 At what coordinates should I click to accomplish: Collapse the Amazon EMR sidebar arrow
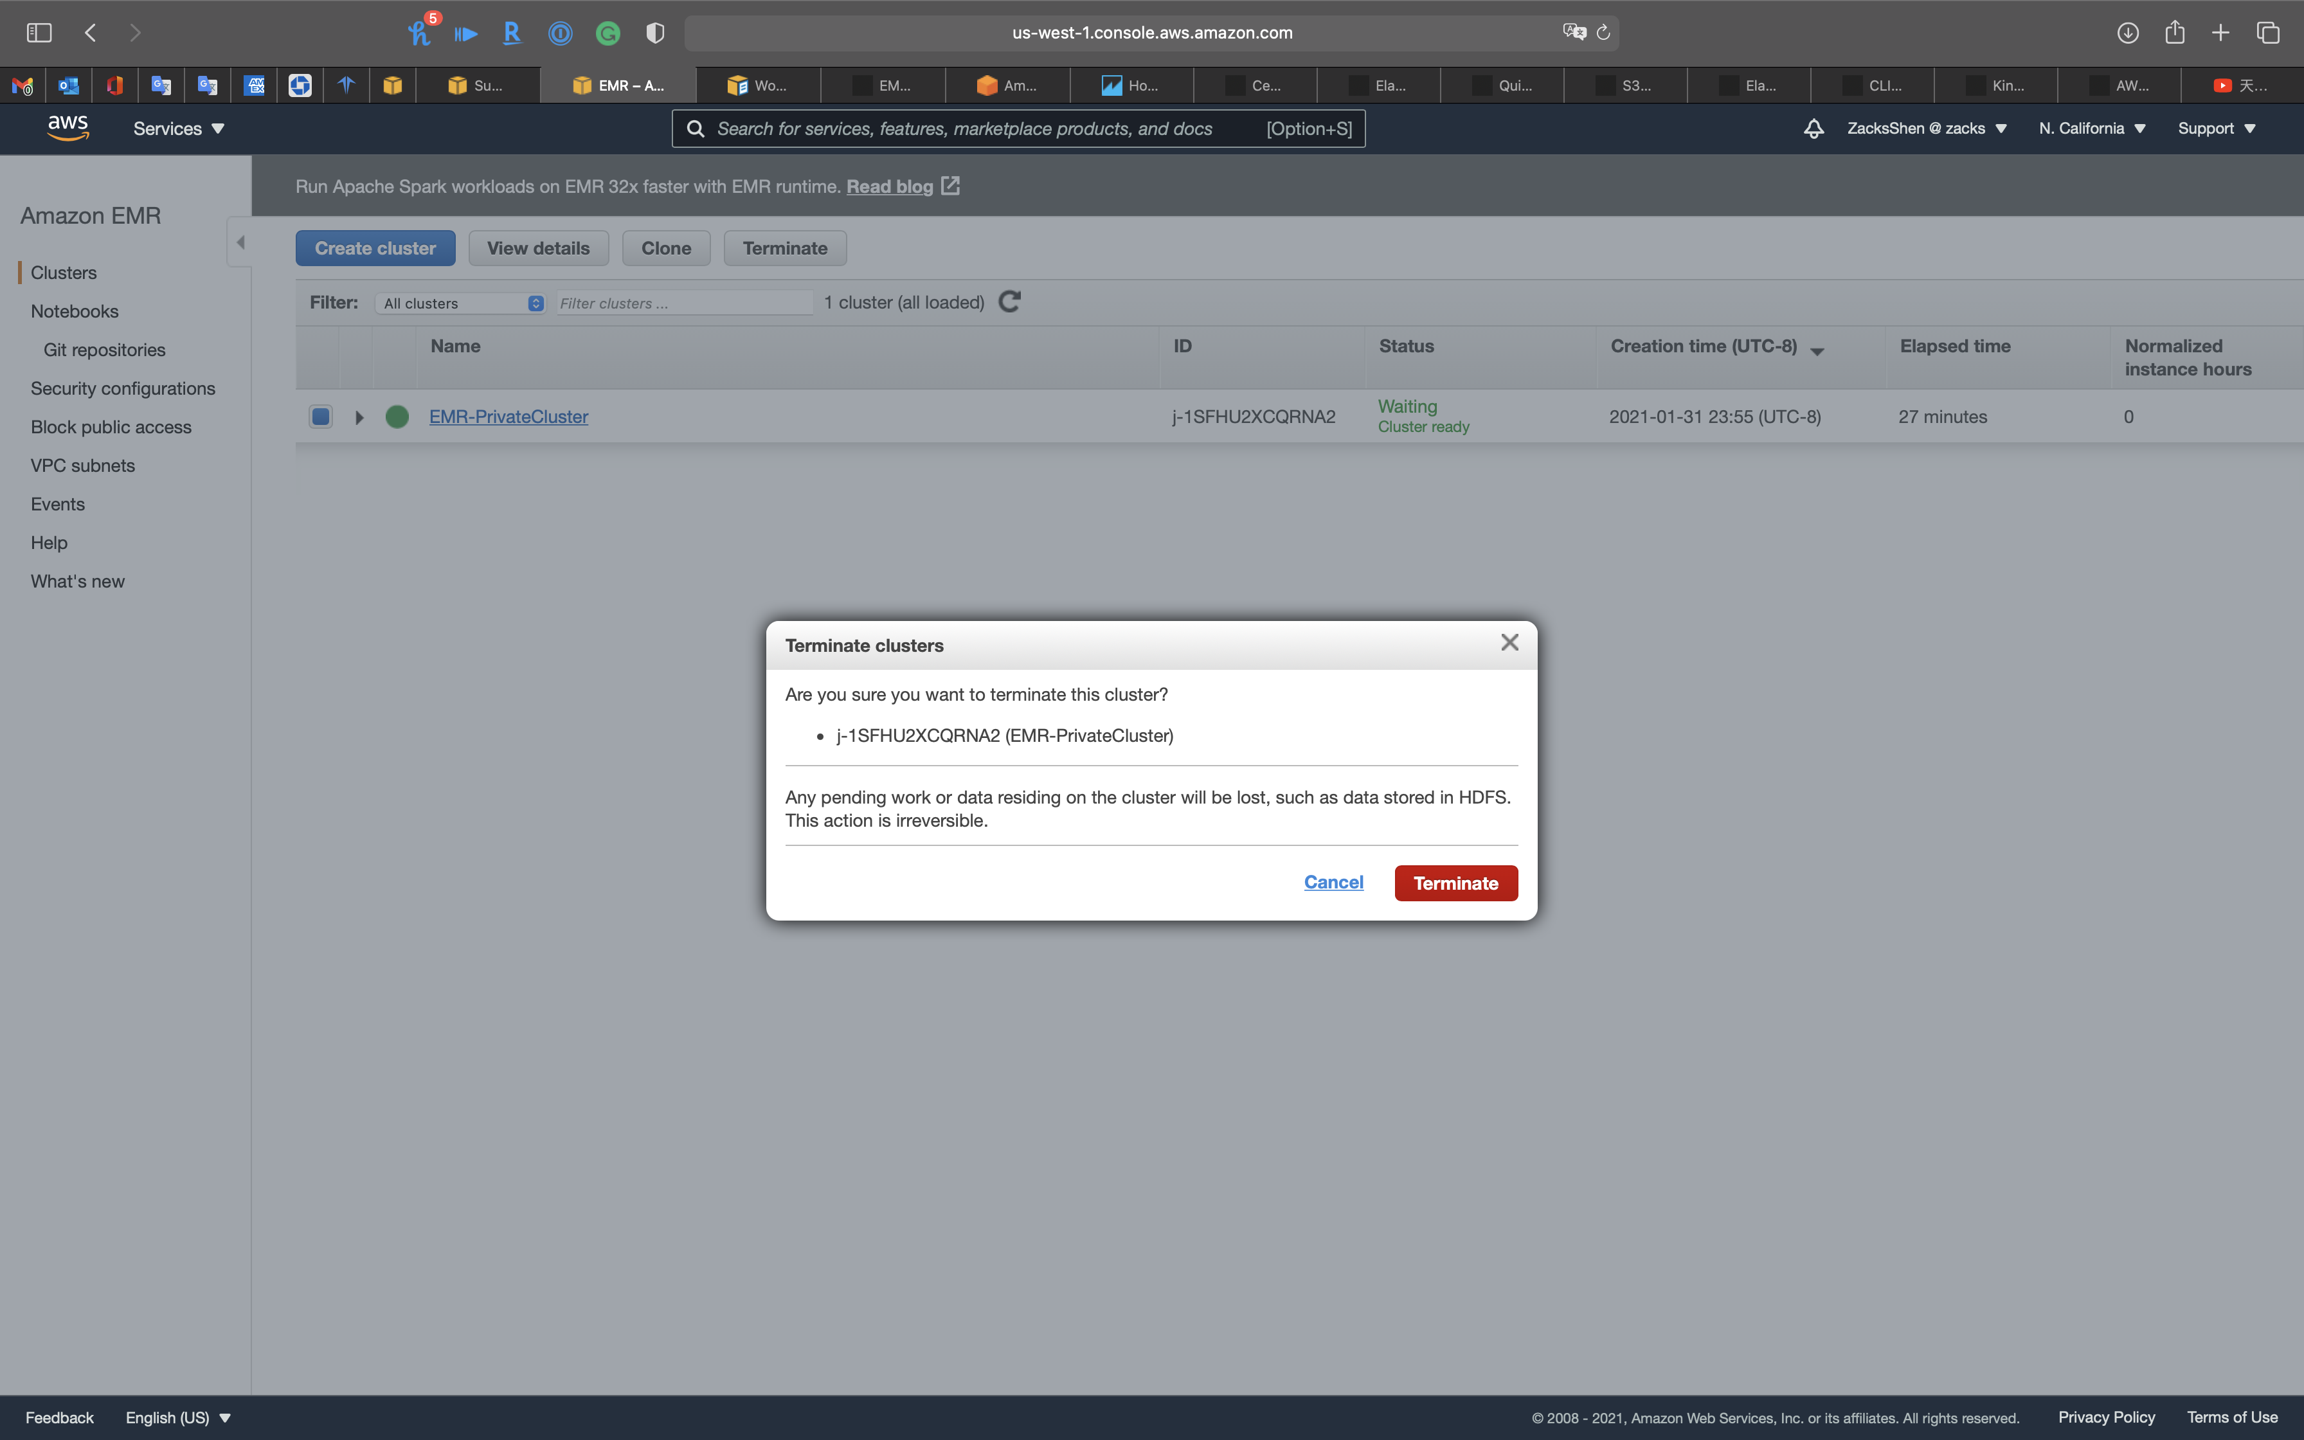241,242
